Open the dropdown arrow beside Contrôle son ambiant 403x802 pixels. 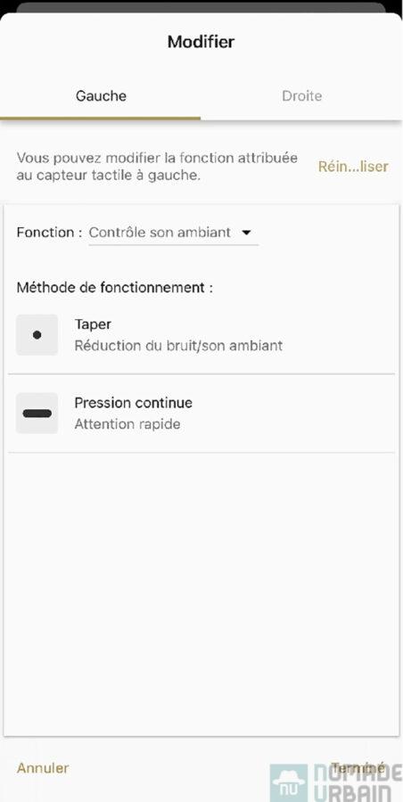click(246, 233)
